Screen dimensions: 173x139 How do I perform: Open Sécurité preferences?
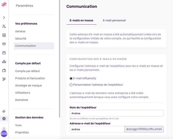click(21, 39)
